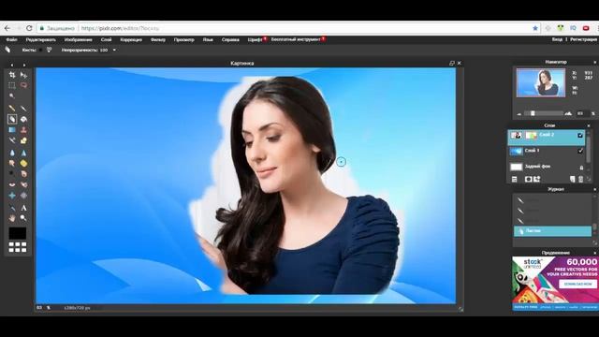Screen dimensions: 599x337
Task: Select the Spot Heal tool
Action: 23,184
